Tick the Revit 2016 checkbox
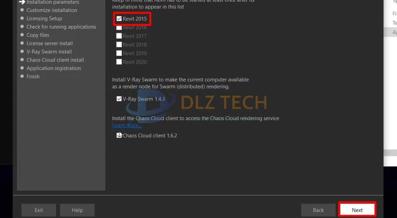 (119, 28)
